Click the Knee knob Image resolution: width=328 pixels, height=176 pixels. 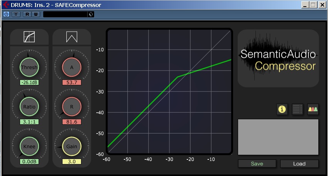(x=29, y=147)
